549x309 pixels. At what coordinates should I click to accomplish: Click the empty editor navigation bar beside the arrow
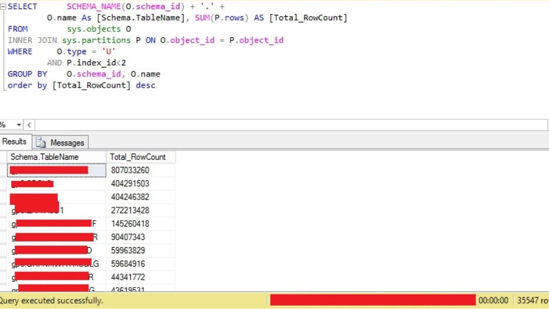click(x=172, y=124)
